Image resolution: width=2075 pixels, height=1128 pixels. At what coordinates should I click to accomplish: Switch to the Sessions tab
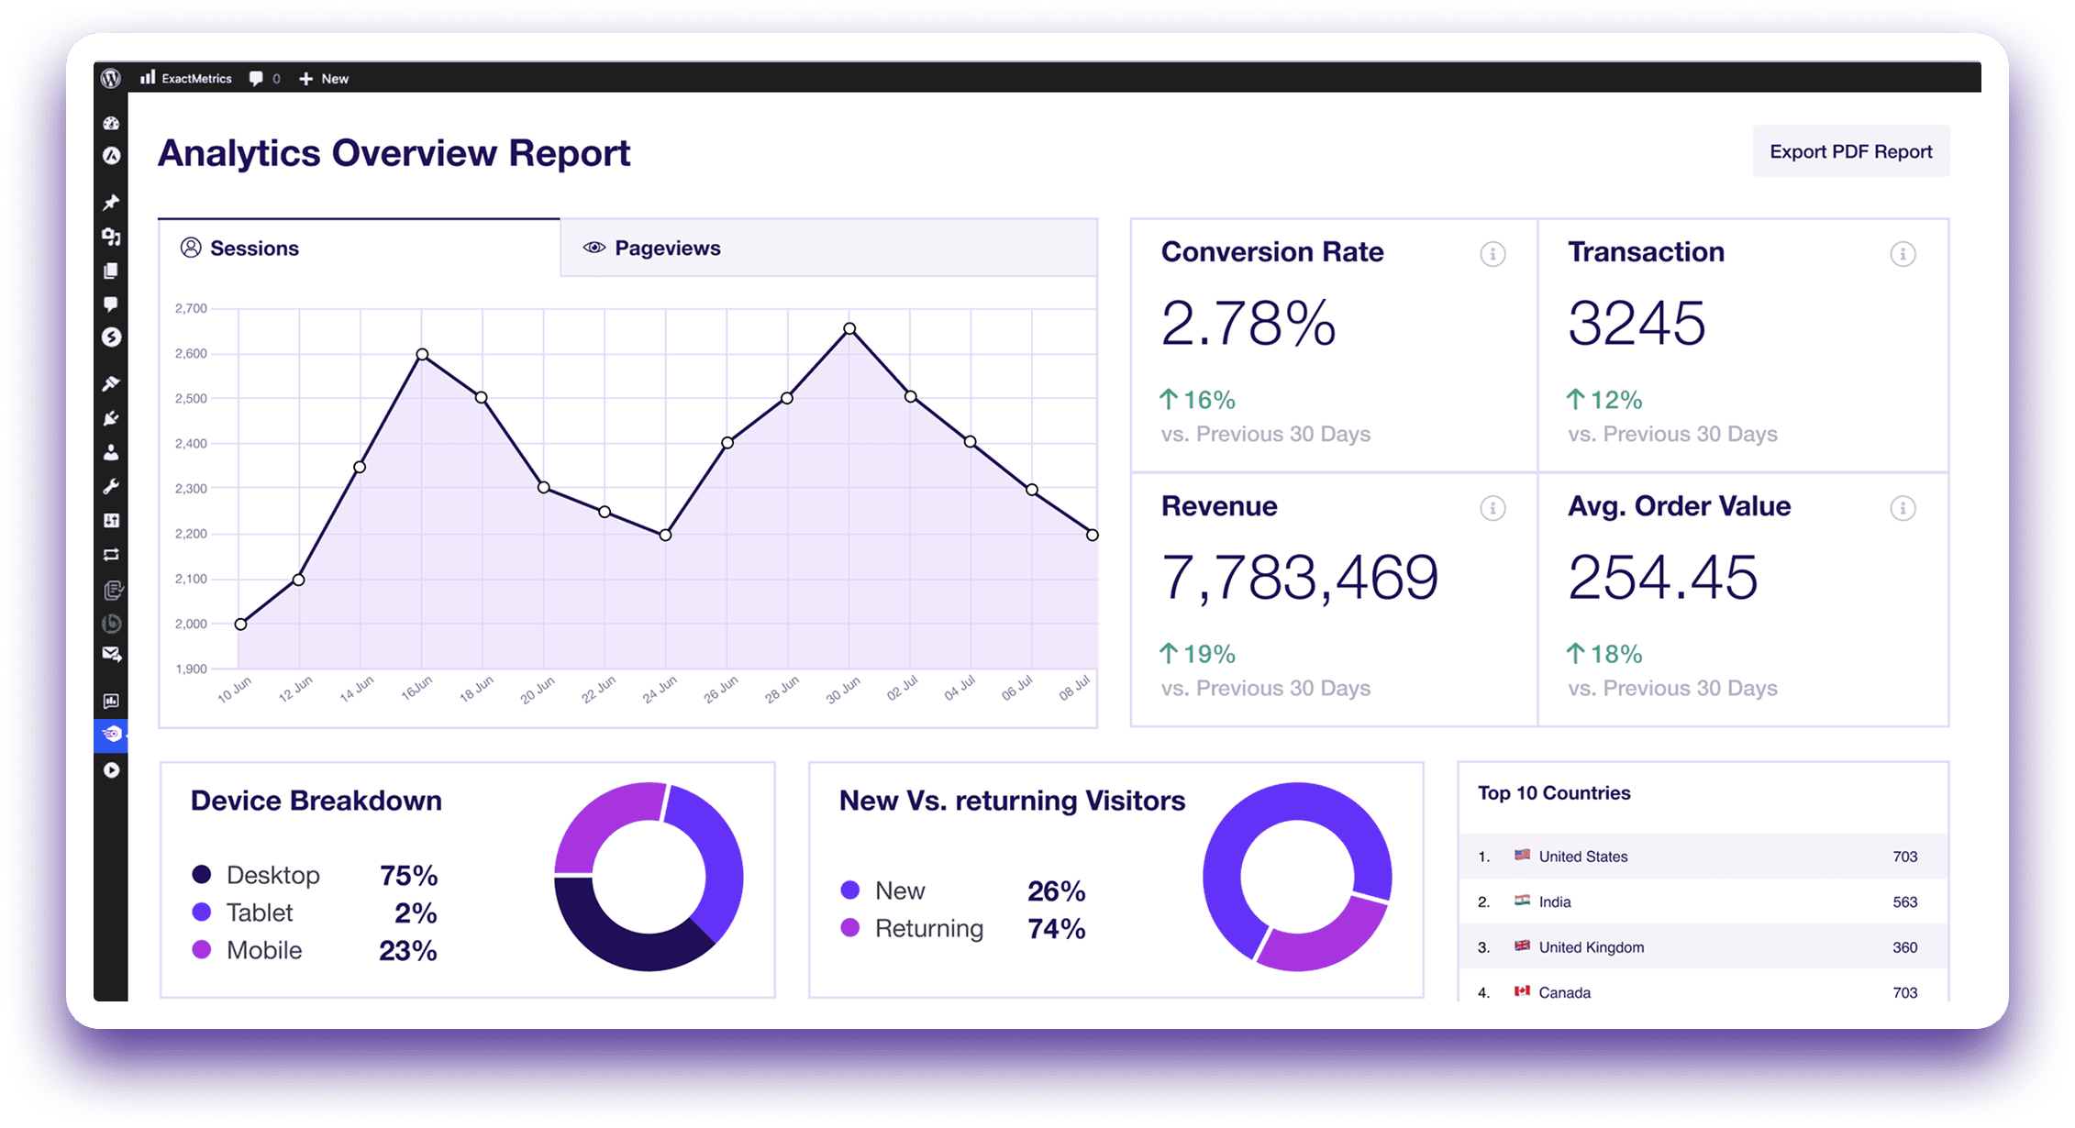(x=359, y=248)
